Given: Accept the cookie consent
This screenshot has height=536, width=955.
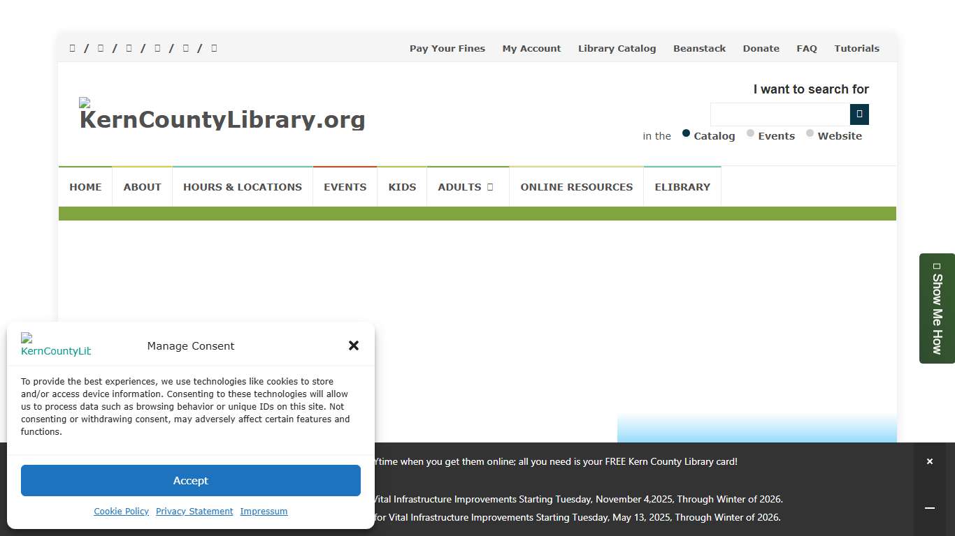Looking at the screenshot, I should point(190,480).
